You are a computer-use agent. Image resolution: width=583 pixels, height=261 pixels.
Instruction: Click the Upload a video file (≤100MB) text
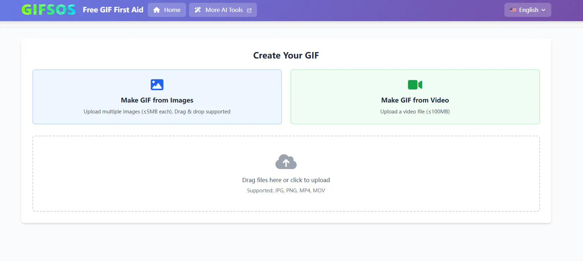[415, 112]
